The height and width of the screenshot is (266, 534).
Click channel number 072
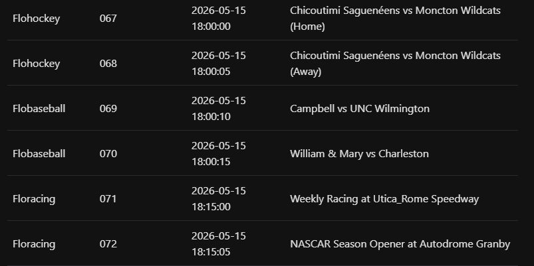coord(108,244)
